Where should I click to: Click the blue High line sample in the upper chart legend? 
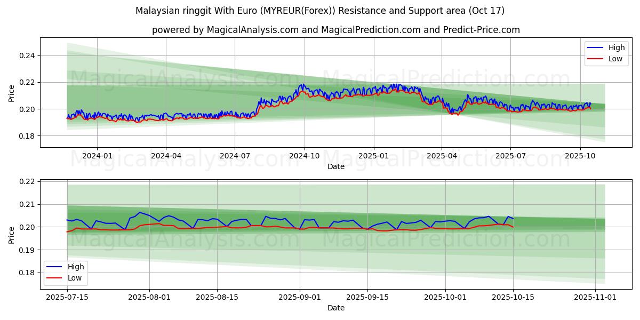pyautogui.click(x=595, y=48)
